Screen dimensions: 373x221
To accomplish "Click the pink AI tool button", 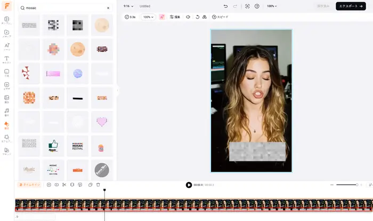I will coord(162,17).
